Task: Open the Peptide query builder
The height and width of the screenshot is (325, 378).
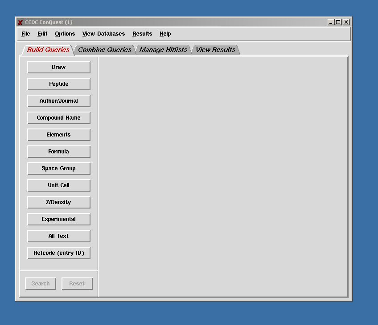Action: pos(59,84)
